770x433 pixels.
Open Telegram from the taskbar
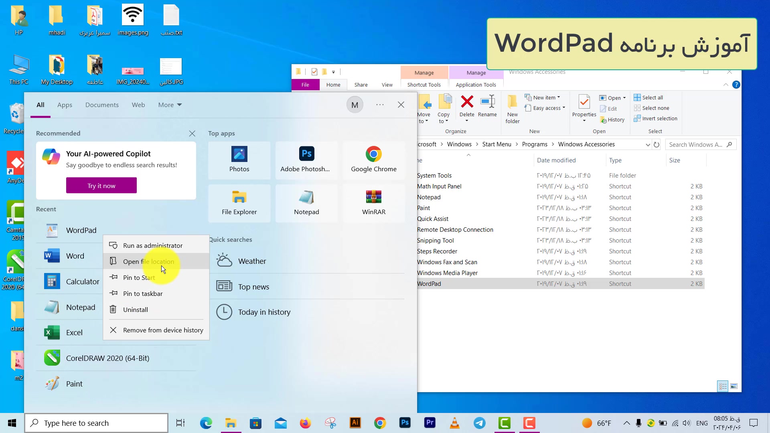tap(479, 423)
